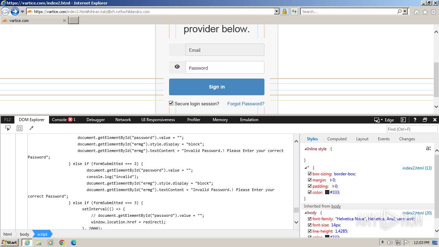Open the Chrome taskbar icon
Screen dimensions: 439x247
tap(62, 243)
